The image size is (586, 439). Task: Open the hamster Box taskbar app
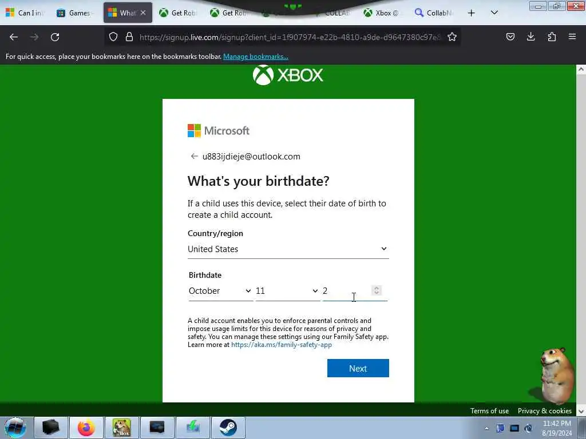(122, 428)
